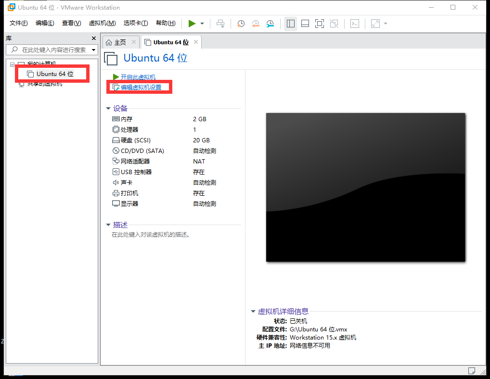The height and width of the screenshot is (379, 490).
Task: Open the library search options dropdown arrow
Action: coord(93,50)
